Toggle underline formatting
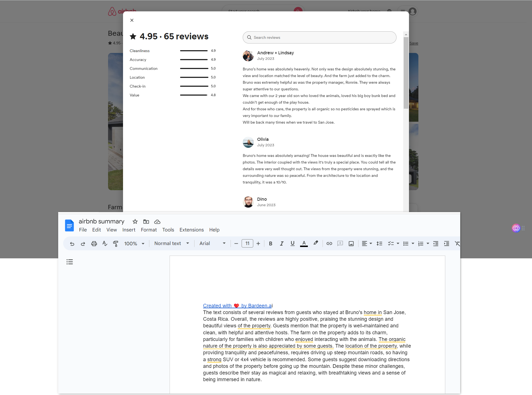 coord(292,244)
